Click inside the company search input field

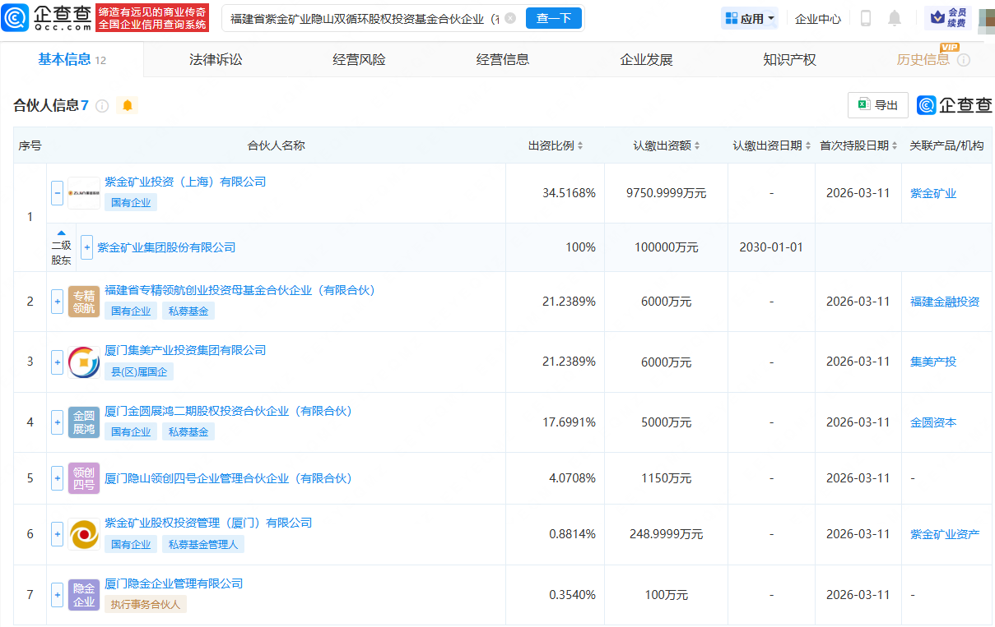(362, 18)
